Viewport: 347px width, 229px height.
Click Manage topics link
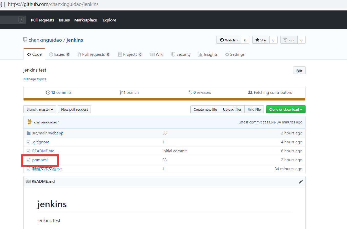pyautogui.click(x=35, y=79)
